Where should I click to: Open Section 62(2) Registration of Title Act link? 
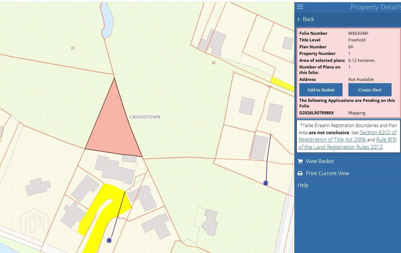click(348, 136)
